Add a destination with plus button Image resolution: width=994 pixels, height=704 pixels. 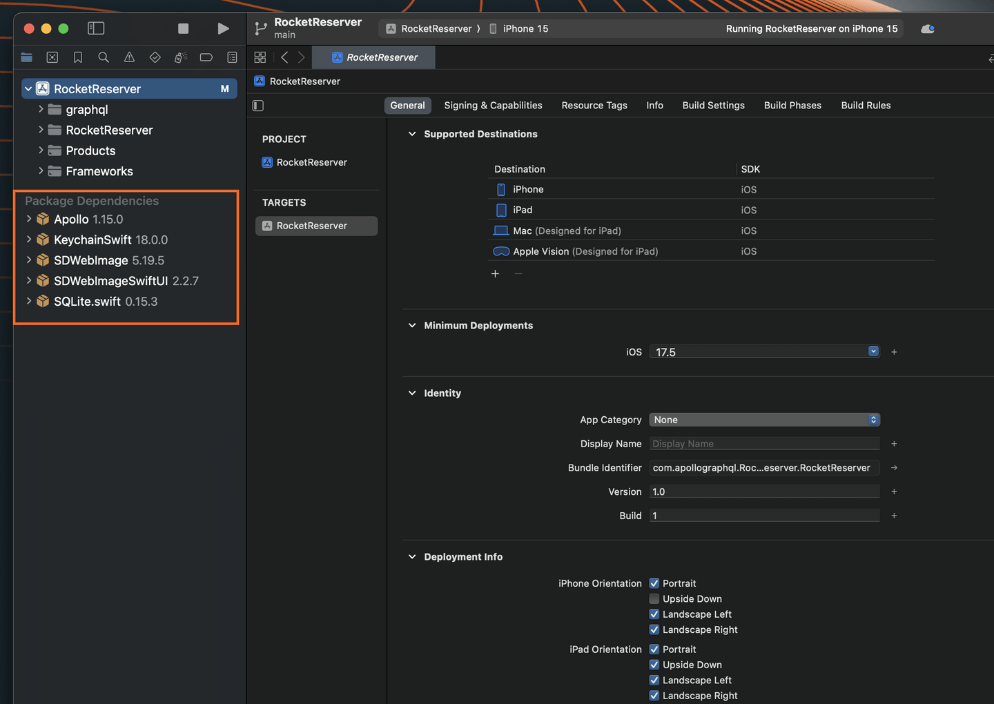click(495, 274)
